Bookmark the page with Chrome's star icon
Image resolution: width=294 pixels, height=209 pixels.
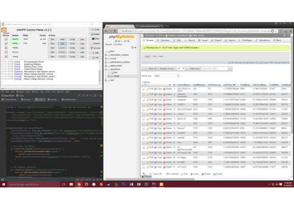pos(276,31)
